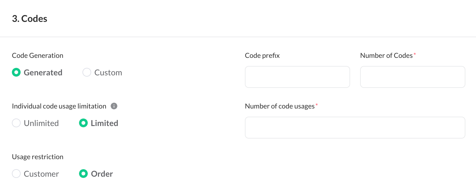Click the '3. Codes' section heading

coord(30,19)
